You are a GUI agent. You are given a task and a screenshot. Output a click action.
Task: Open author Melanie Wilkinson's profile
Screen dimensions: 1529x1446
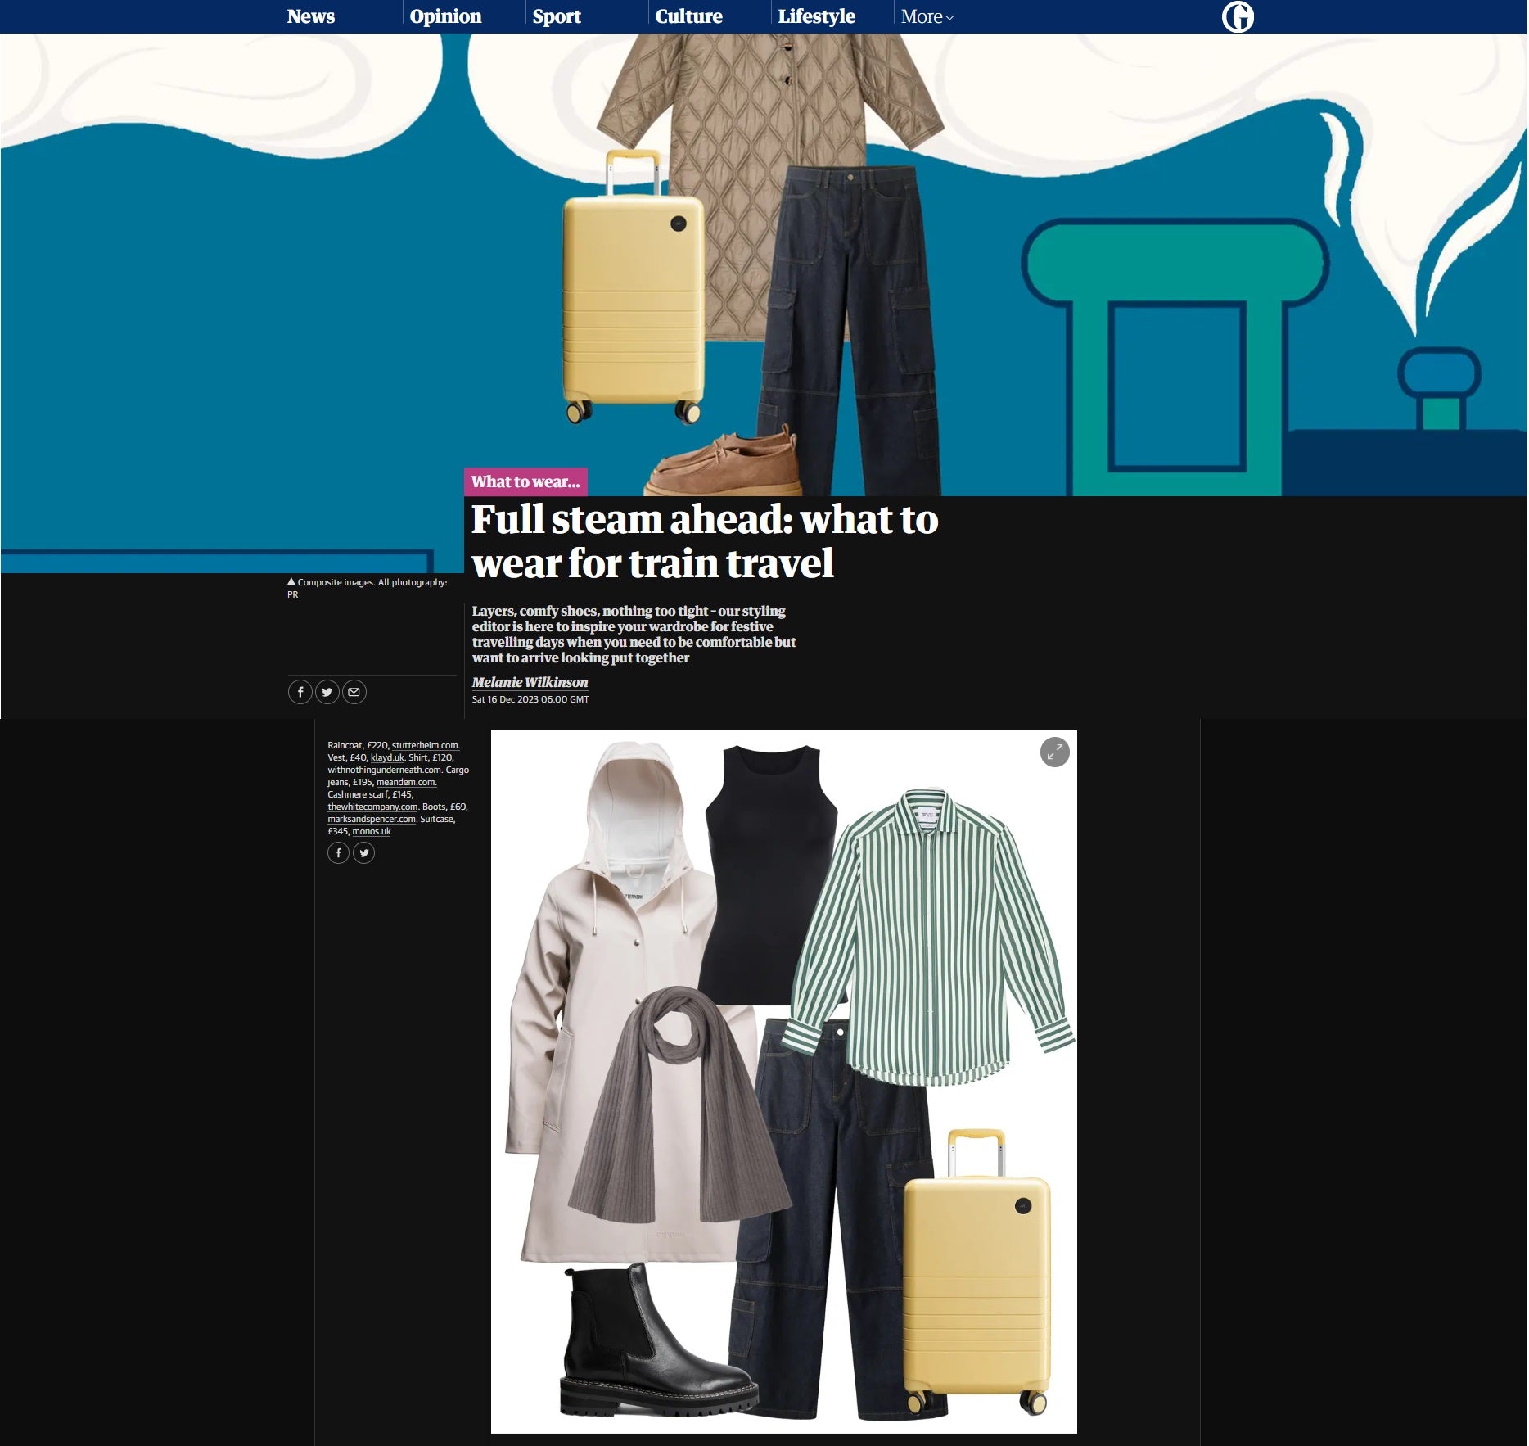[x=530, y=682]
